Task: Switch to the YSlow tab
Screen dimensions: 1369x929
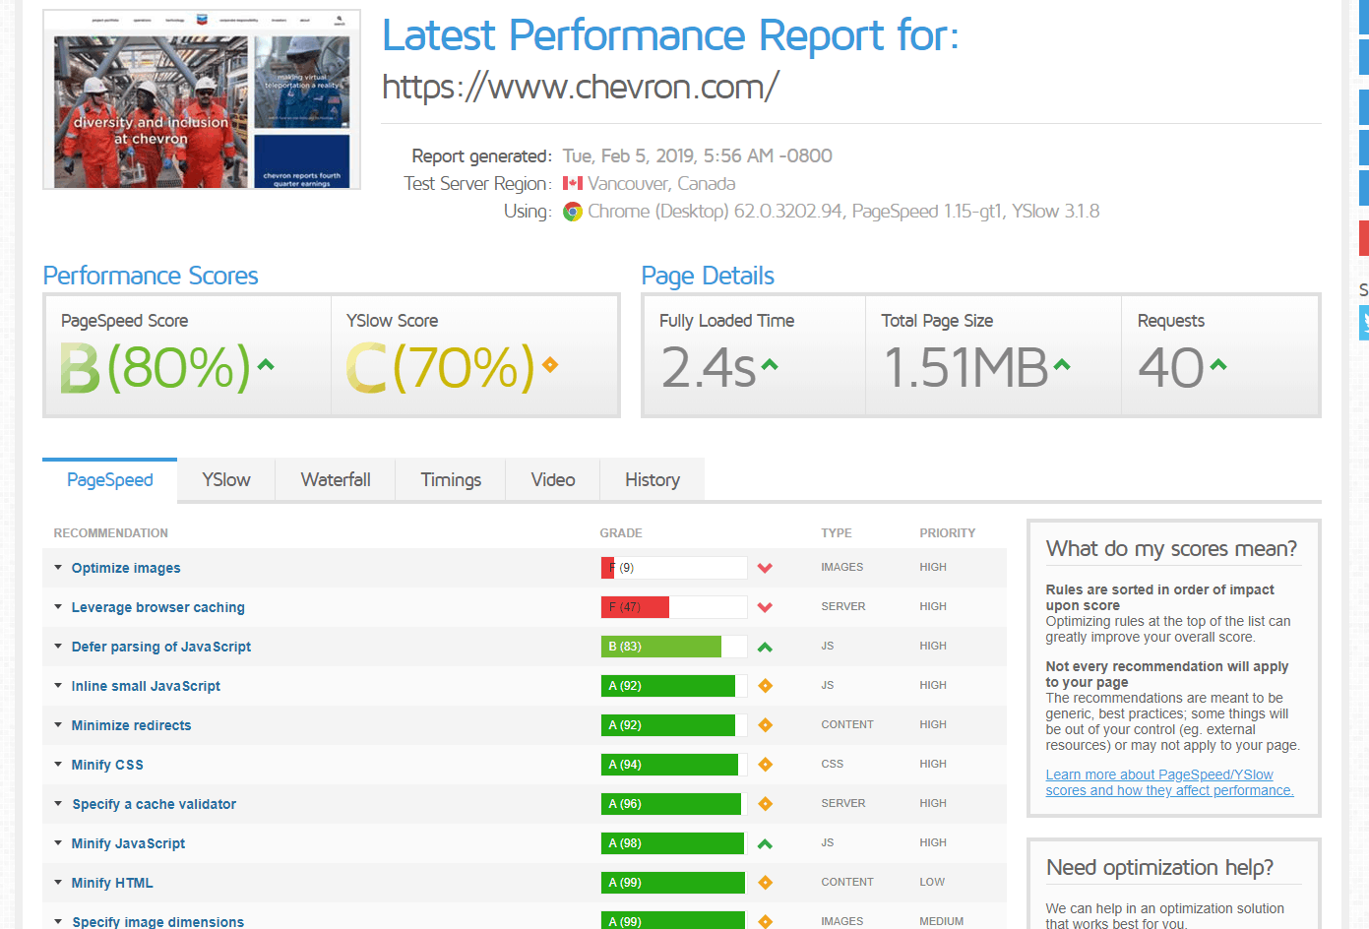Action: point(226,479)
